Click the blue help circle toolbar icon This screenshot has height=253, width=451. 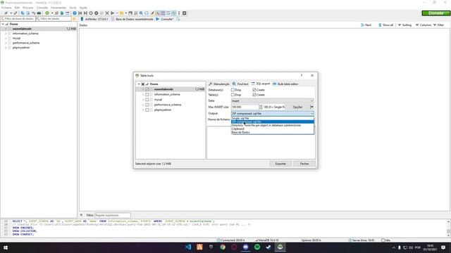tap(75, 13)
